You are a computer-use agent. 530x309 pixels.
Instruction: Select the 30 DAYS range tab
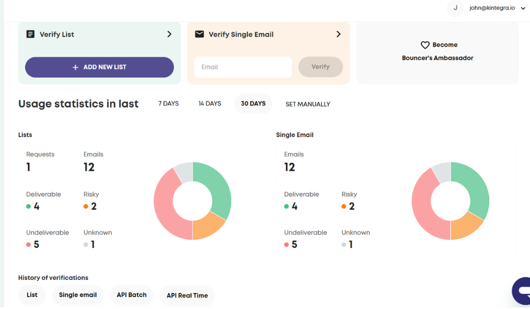pyautogui.click(x=253, y=104)
